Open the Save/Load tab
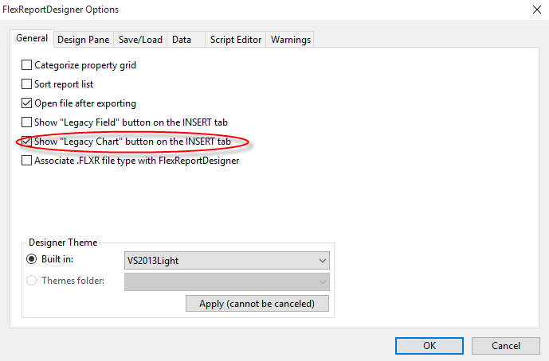Viewport: 549px width, 361px height. point(140,40)
